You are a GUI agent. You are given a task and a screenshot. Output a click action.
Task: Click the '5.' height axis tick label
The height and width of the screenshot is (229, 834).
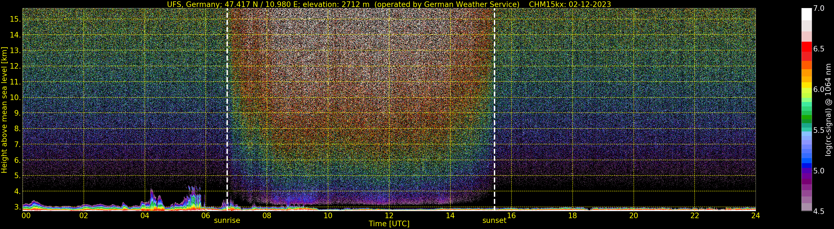pos(18,176)
